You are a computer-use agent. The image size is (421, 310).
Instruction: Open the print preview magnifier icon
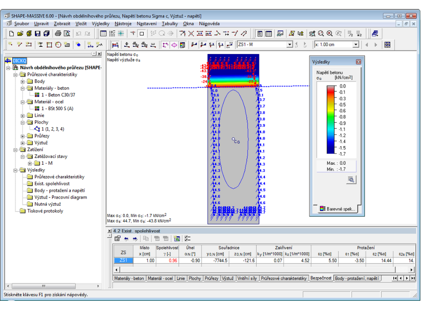pos(67,34)
